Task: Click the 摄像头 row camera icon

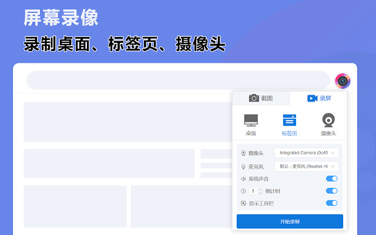Action: click(x=243, y=153)
